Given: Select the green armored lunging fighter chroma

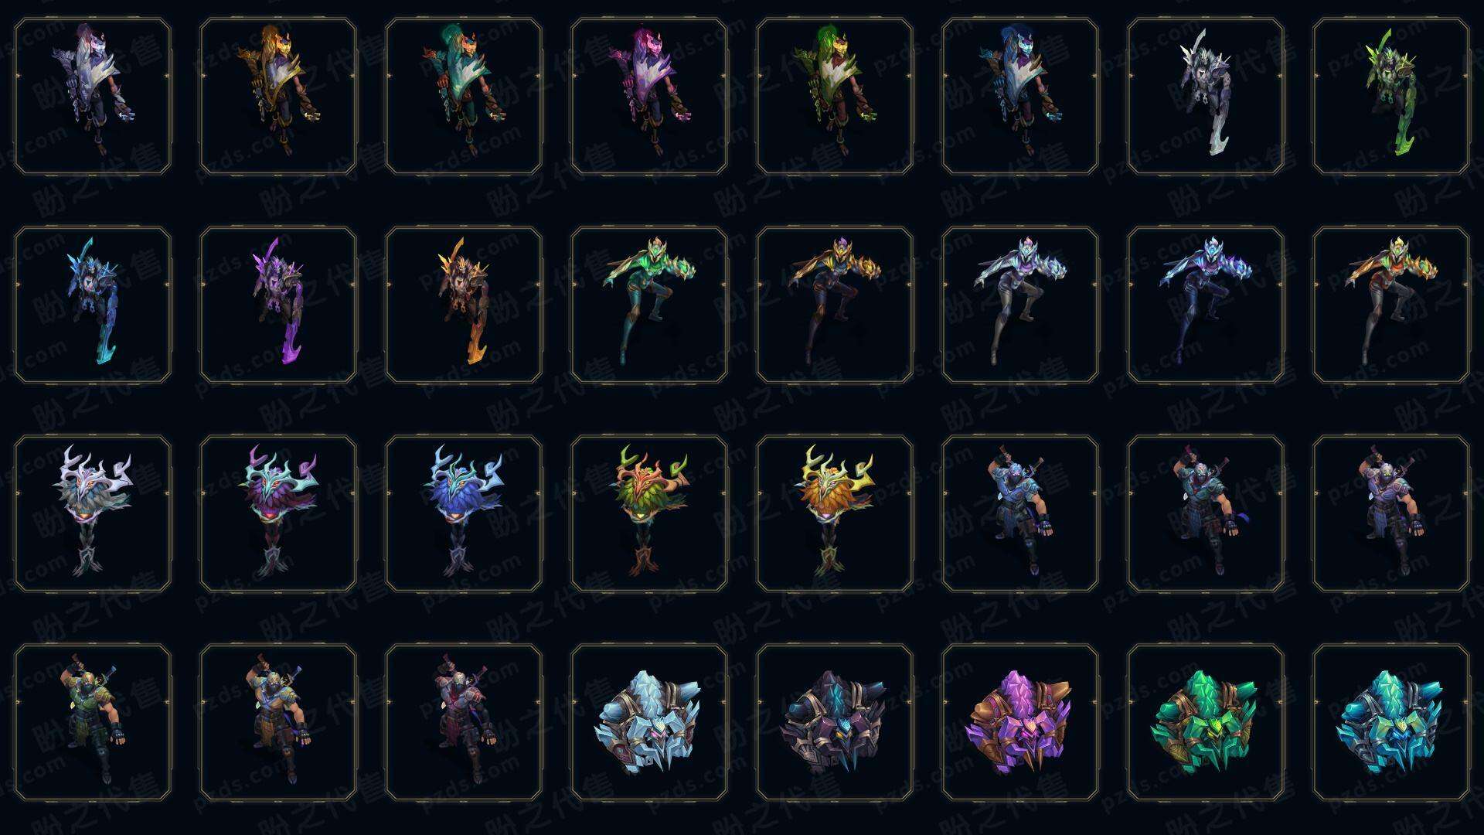Looking at the screenshot, I should 649,305.
